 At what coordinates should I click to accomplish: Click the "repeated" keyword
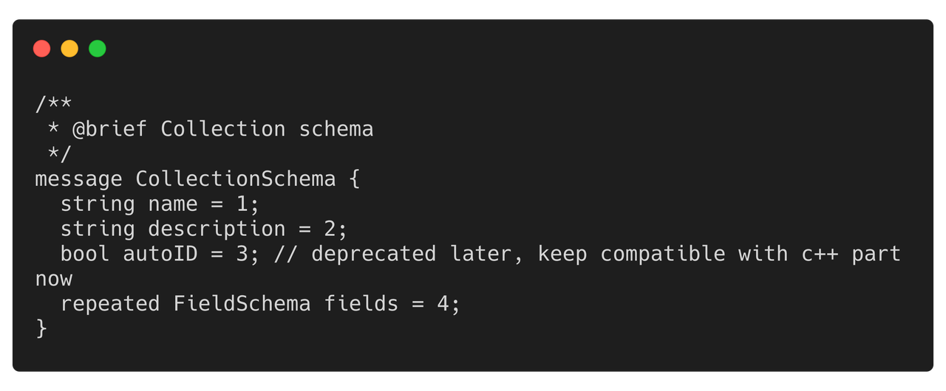pos(110,304)
